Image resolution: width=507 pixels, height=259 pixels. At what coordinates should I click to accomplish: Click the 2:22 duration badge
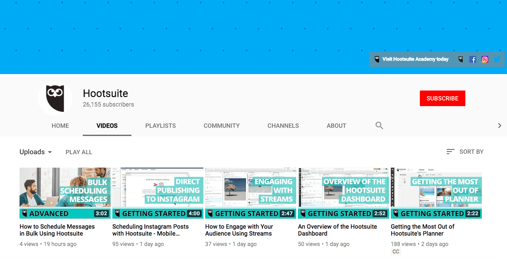point(472,214)
